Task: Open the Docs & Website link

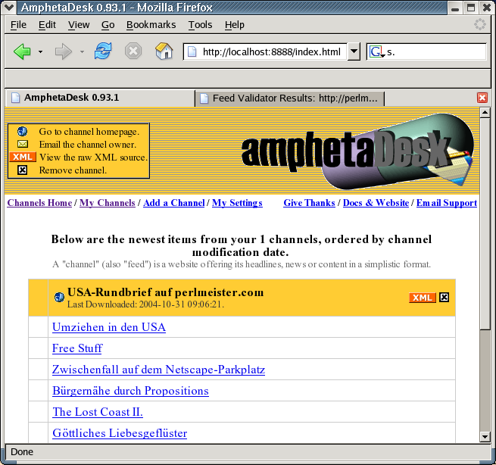Action: click(x=376, y=203)
